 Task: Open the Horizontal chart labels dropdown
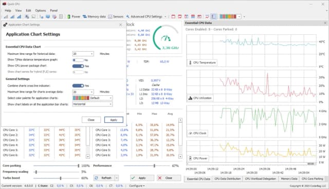tap(93, 104)
